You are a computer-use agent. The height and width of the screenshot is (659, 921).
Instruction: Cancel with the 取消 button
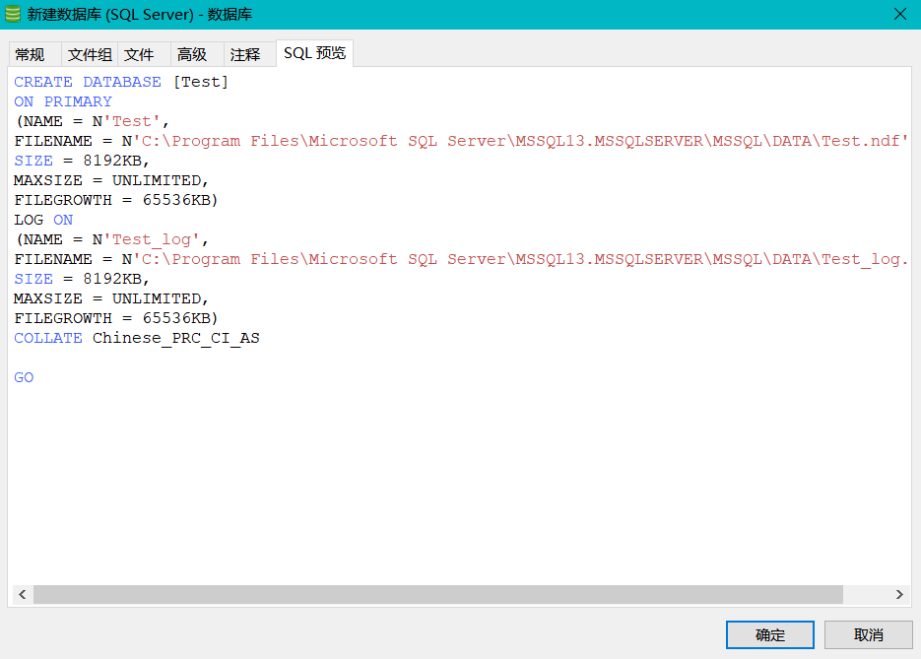pos(868,635)
